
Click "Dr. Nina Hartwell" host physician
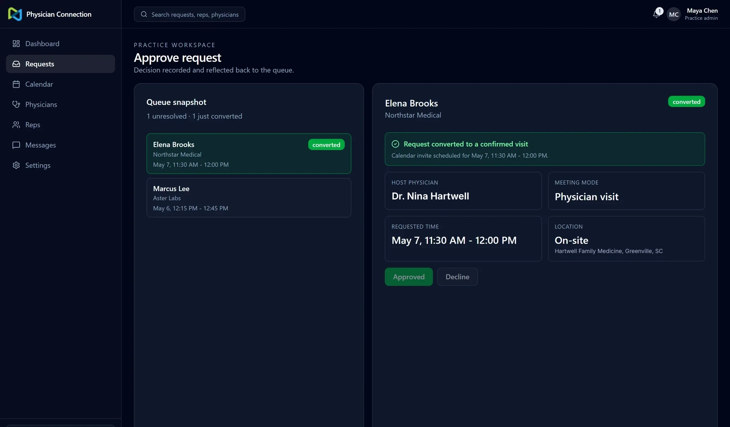(x=430, y=196)
